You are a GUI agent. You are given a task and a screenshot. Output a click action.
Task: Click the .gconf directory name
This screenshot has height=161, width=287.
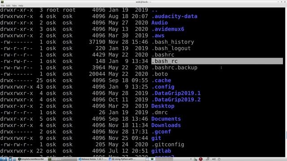(161, 131)
